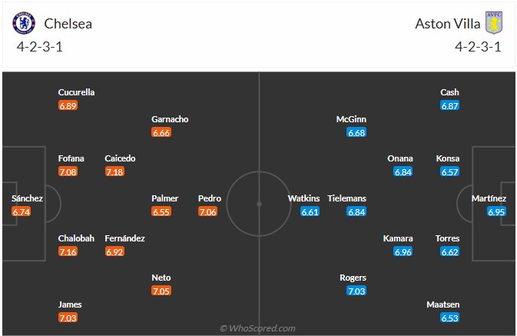Click the WhoScored.com watermark
The width and height of the screenshot is (517, 336).
(x=257, y=328)
